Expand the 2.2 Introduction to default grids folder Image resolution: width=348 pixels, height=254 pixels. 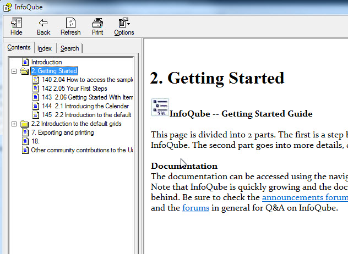click(x=14, y=124)
